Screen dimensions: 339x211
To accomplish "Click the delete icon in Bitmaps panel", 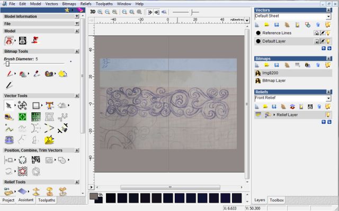I will coord(318,65).
